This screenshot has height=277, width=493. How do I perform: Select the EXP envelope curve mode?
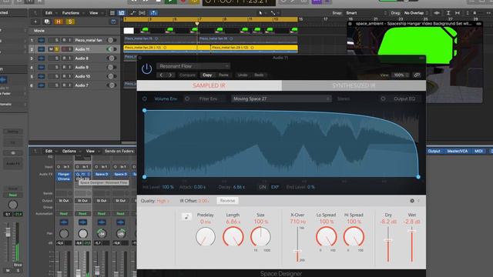(x=275, y=187)
